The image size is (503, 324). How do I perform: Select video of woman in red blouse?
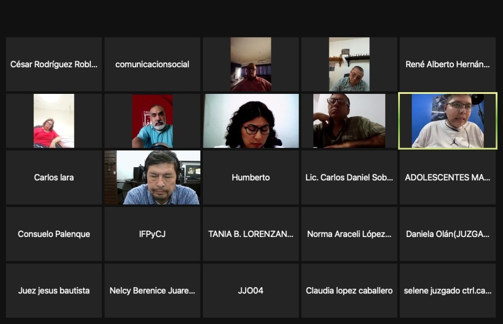point(54,121)
